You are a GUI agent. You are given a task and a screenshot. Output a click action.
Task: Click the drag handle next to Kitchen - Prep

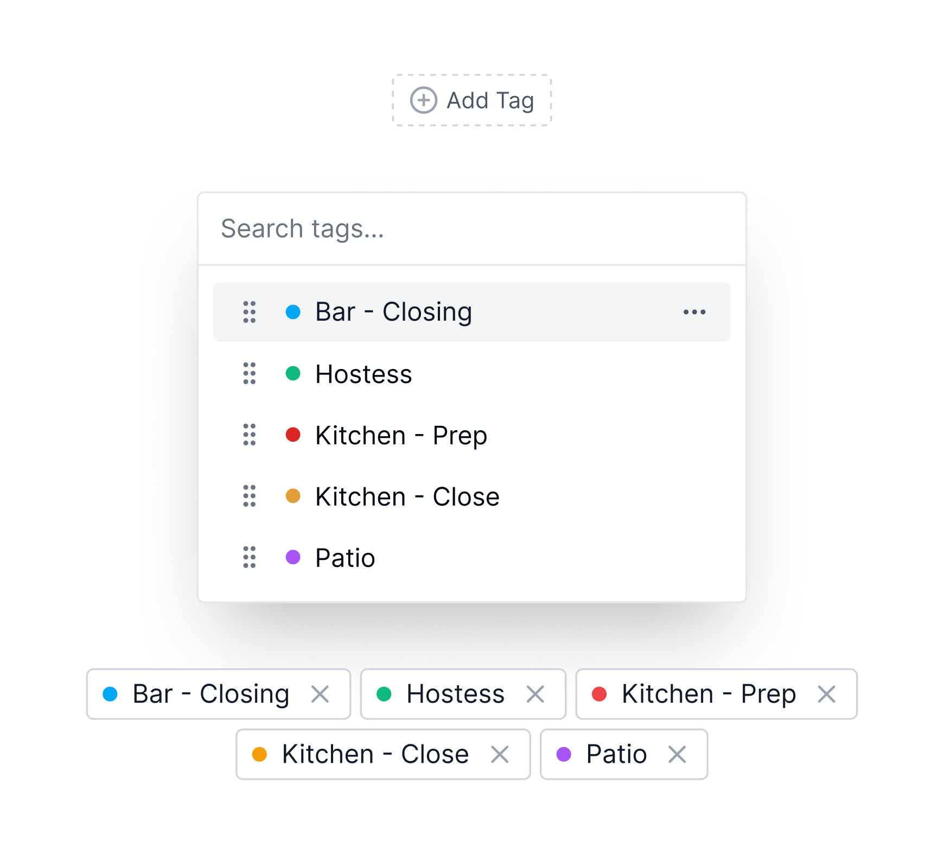250,435
